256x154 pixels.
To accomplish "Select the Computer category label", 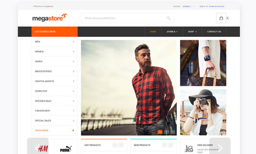I will pyautogui.click(x=41, y=91).
